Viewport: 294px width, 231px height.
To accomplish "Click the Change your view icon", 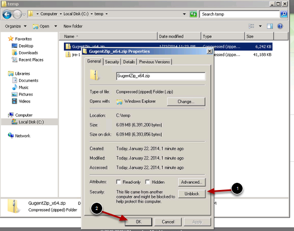I will [x=251, y=26].
